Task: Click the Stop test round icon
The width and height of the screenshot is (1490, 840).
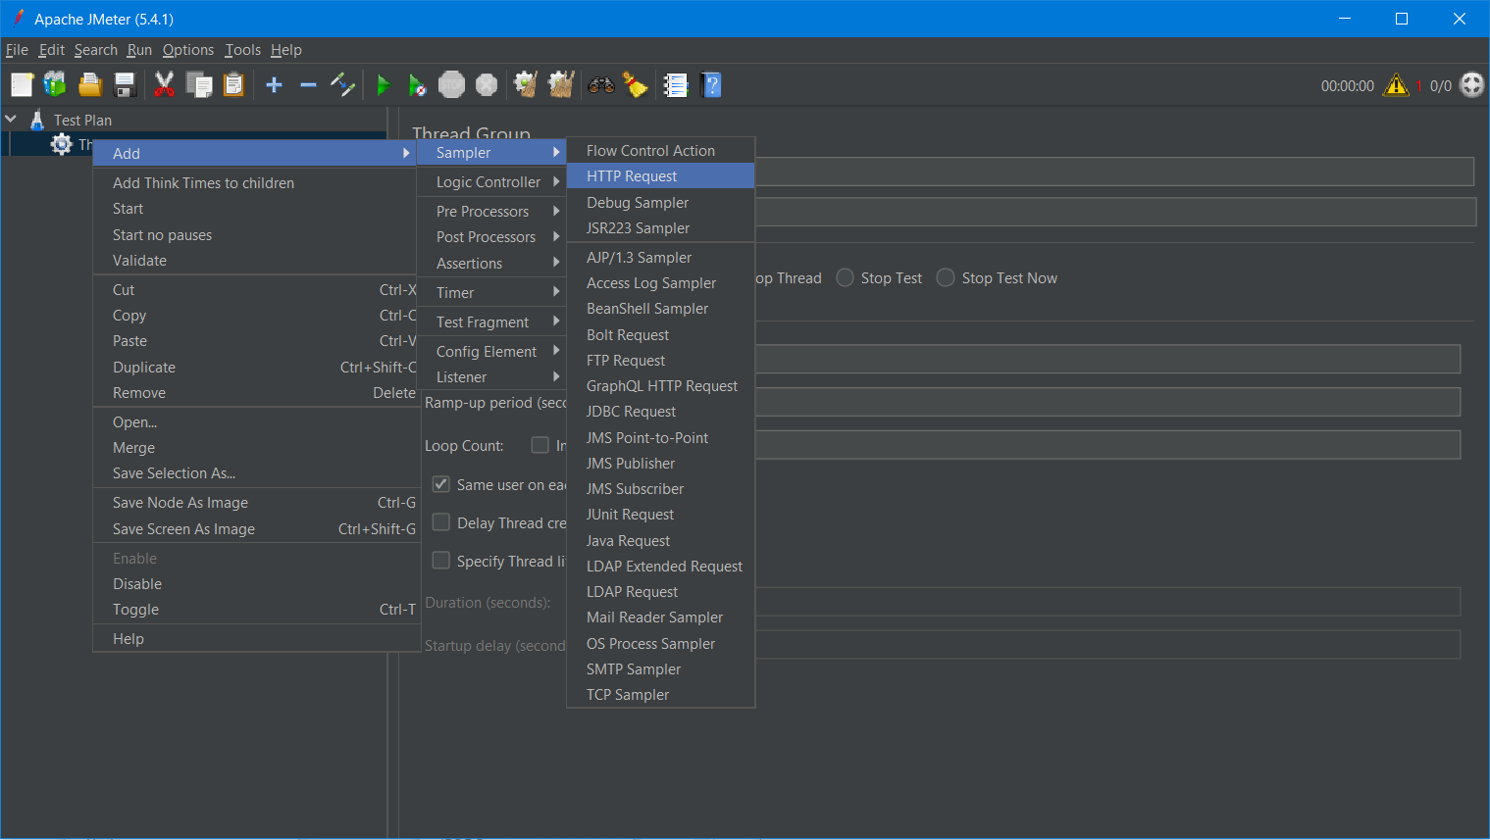Action: tap(452, 85)
